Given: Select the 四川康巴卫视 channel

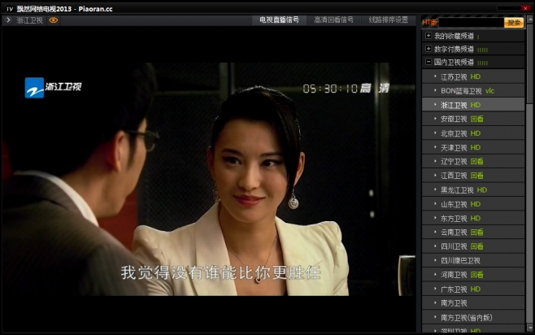Looking at the screenshot, I should (x=473, y=261).
